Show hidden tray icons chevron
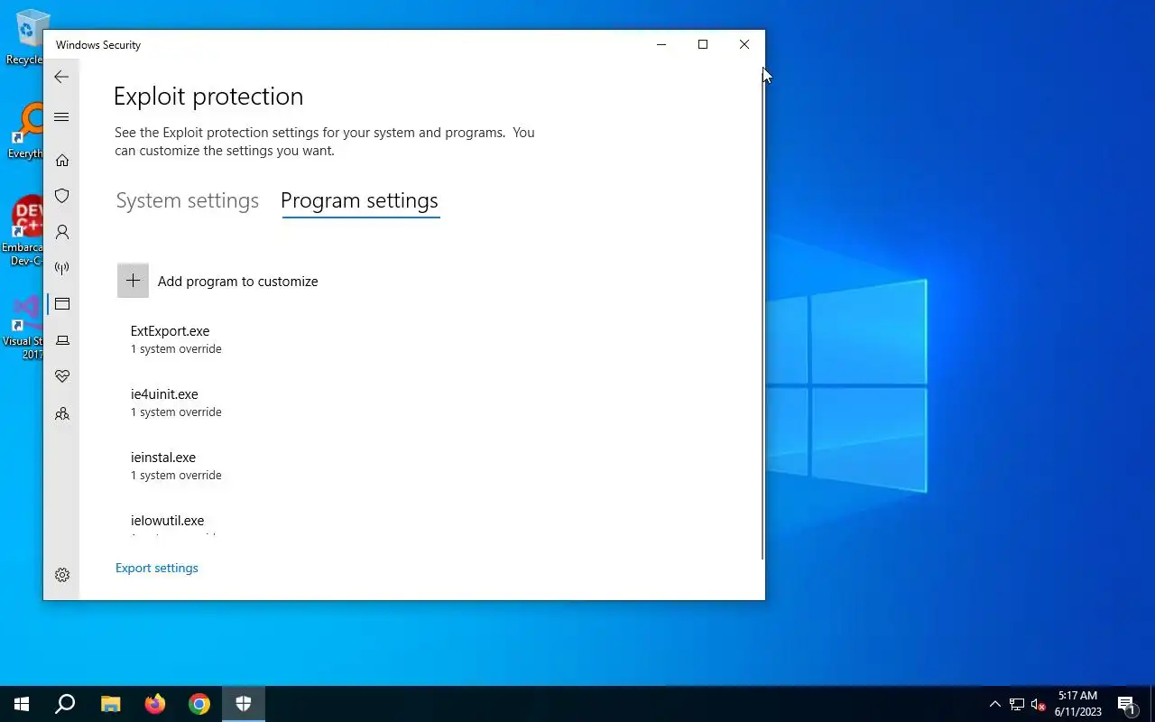The height and width of the screenshot is (722, 1155). coord(995,704)
